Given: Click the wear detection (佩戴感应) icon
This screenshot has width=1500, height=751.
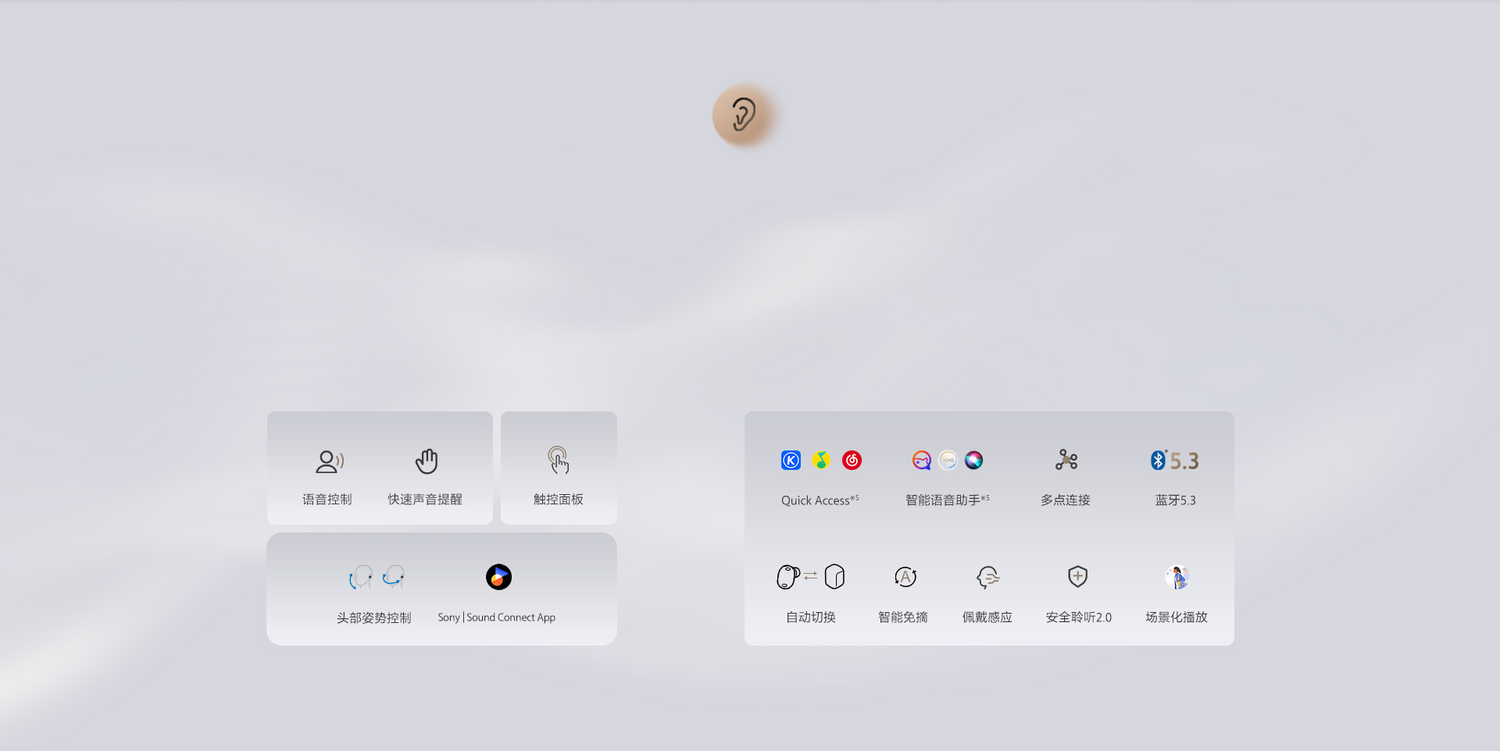Looking at the screenshot, I should [988, 578].
